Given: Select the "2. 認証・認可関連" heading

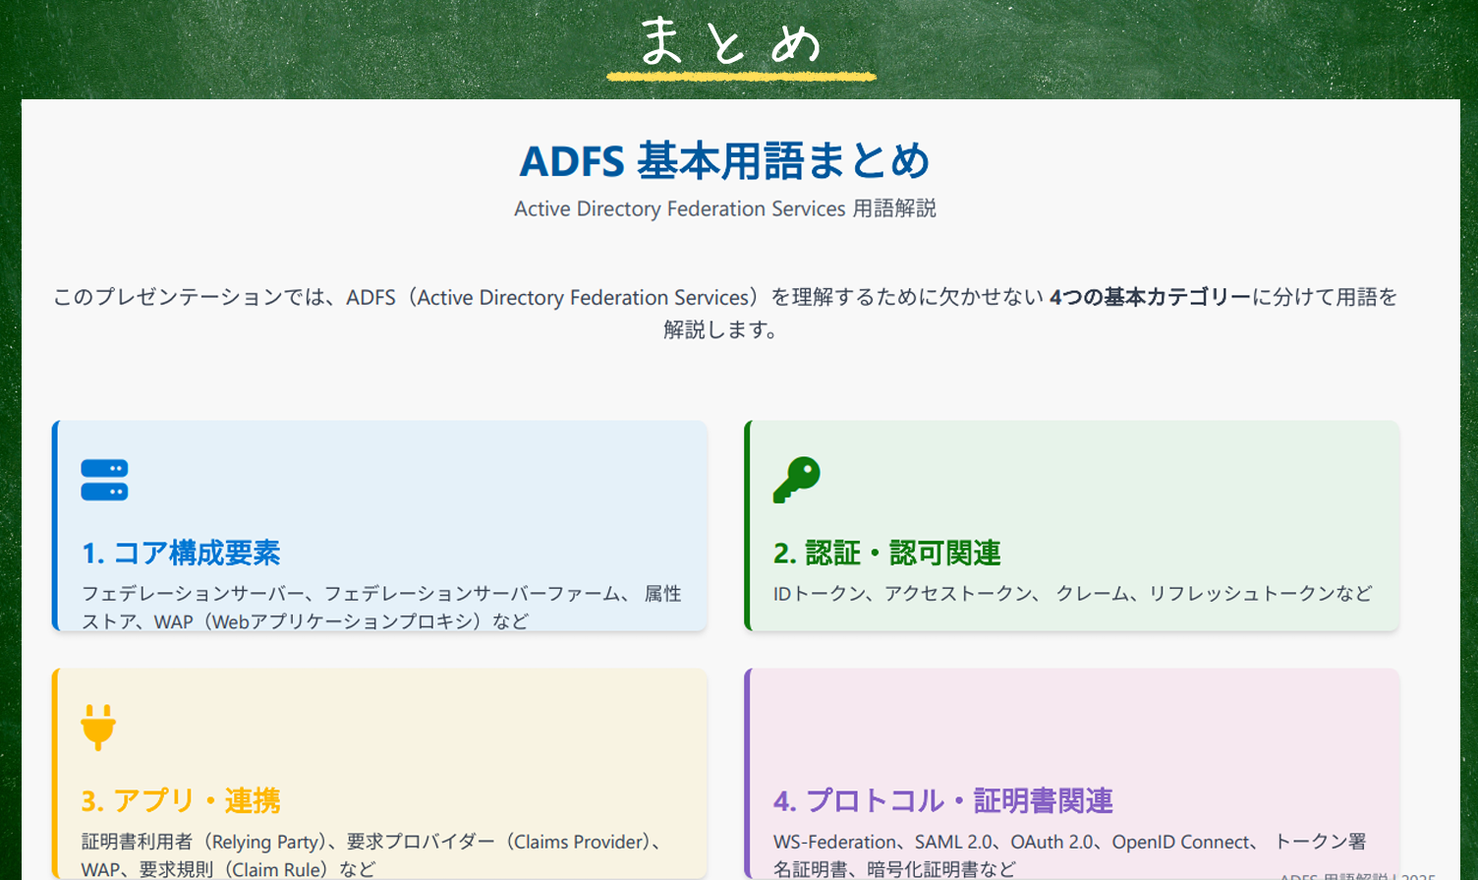Looking at the screenshot, I should click(886, 553).
